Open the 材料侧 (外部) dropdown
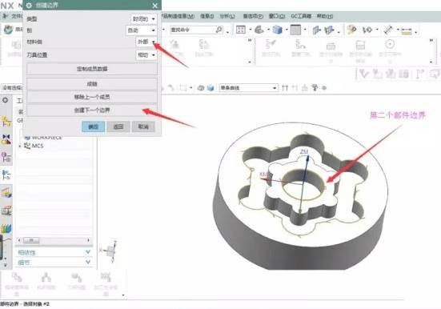This screenshot has width=441, height=309. [146, 42]
